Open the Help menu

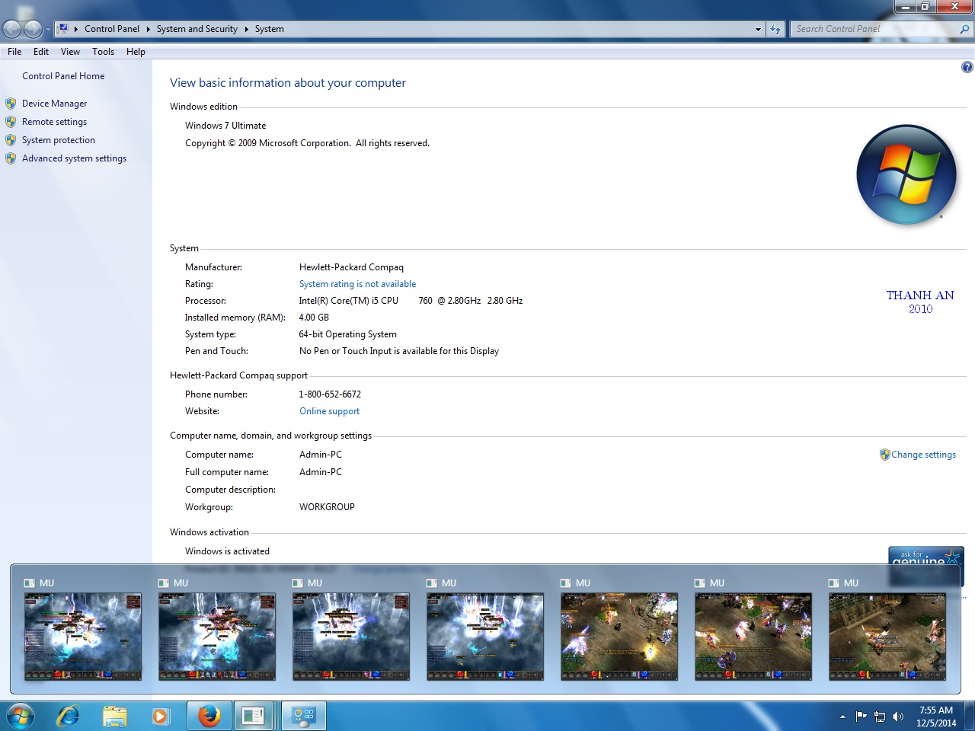coord(136,52)
